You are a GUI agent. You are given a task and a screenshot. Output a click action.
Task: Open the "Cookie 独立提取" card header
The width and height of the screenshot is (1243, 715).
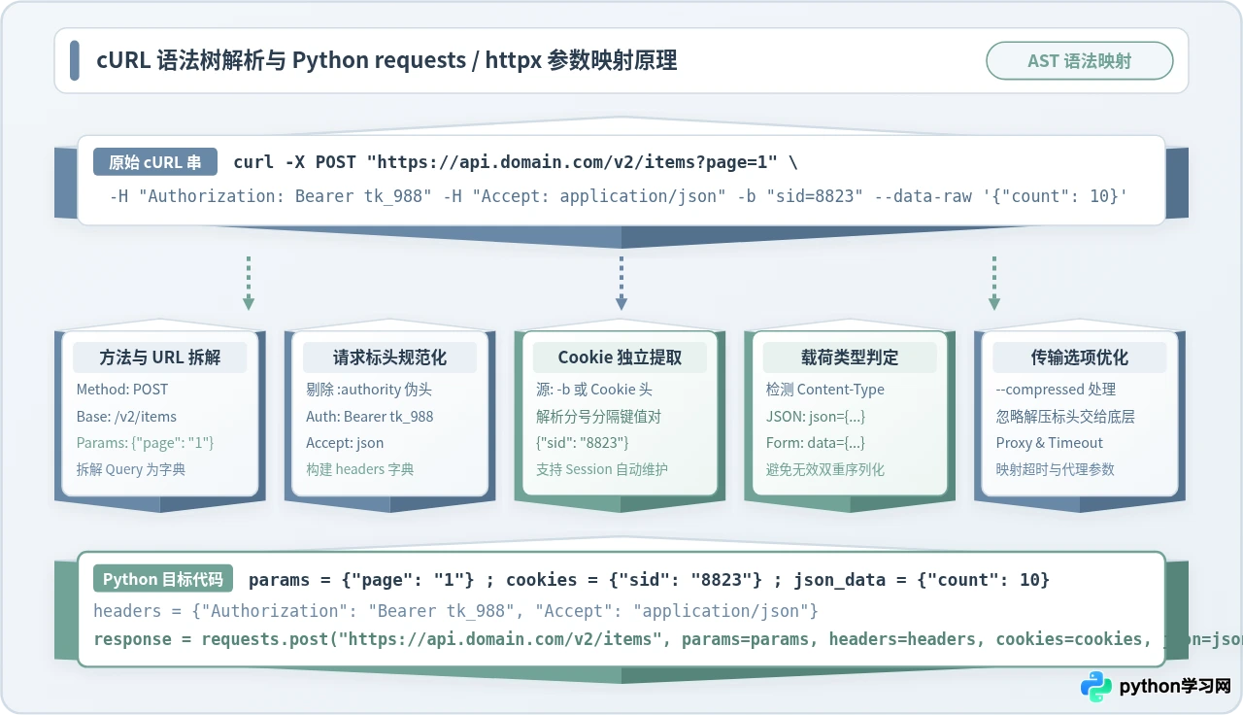tap(621, 357)
